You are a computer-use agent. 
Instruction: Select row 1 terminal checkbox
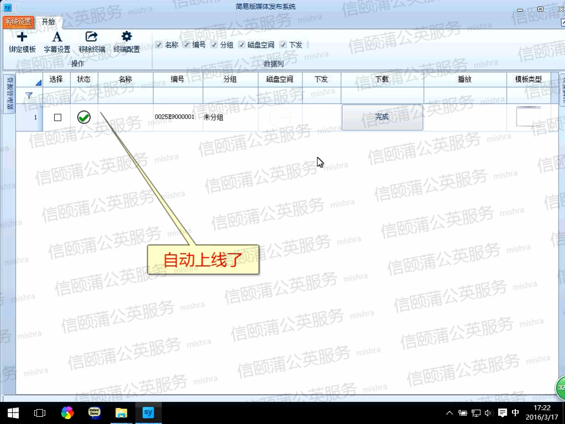(x=57, y=118)
